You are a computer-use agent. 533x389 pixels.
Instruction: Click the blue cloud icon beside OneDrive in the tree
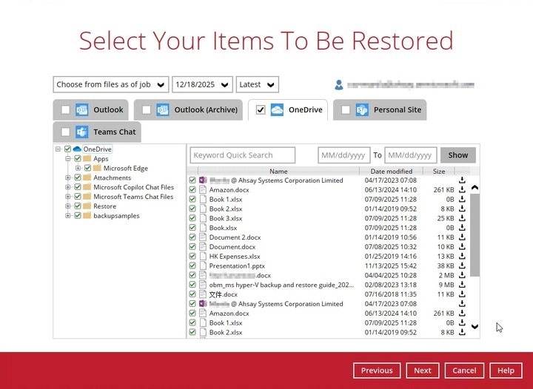pyautogui.click(x=77, y=149)
